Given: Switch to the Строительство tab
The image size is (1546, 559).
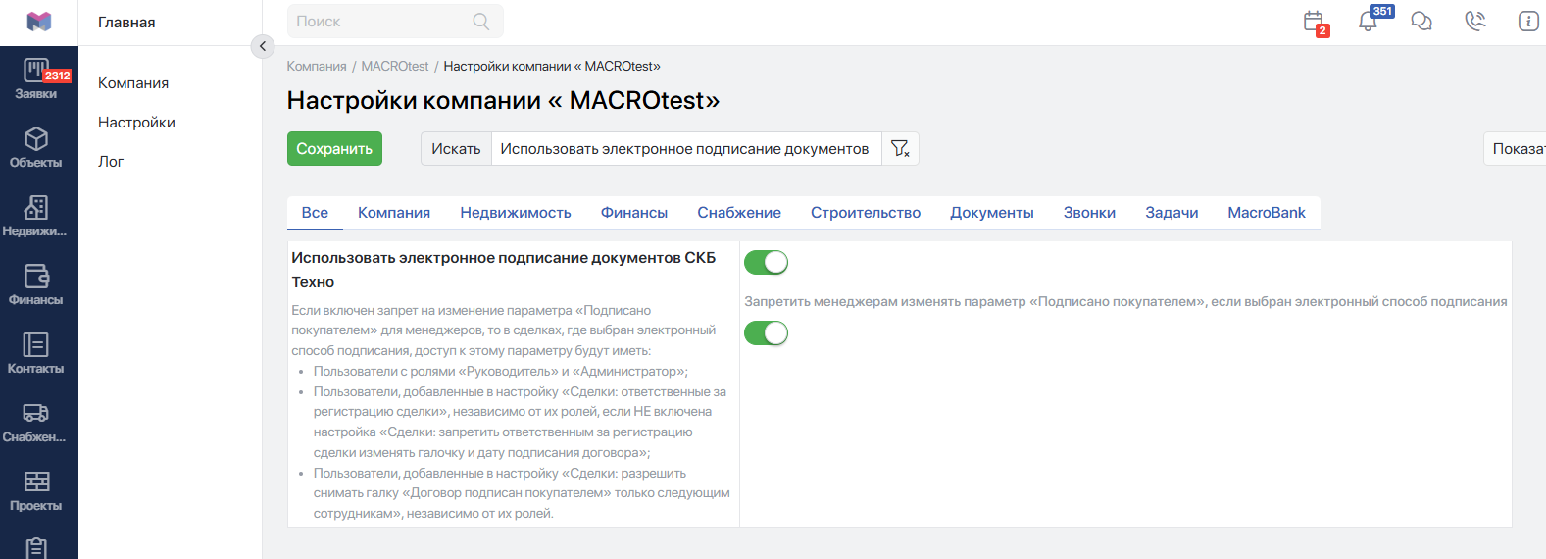Looking at the screenshot, I should point(866,213).
